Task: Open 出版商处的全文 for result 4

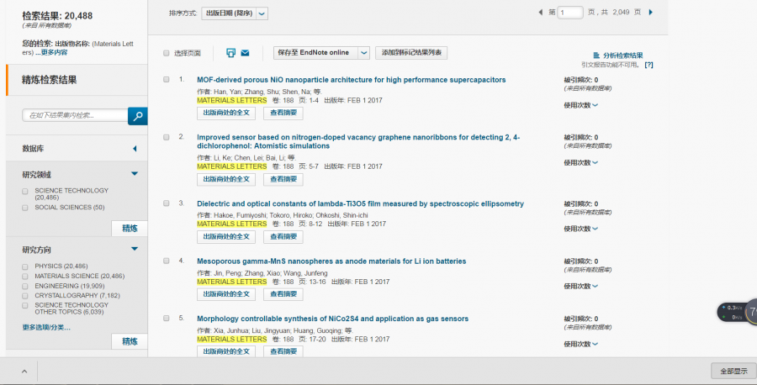Action: (x=226, y=294)
